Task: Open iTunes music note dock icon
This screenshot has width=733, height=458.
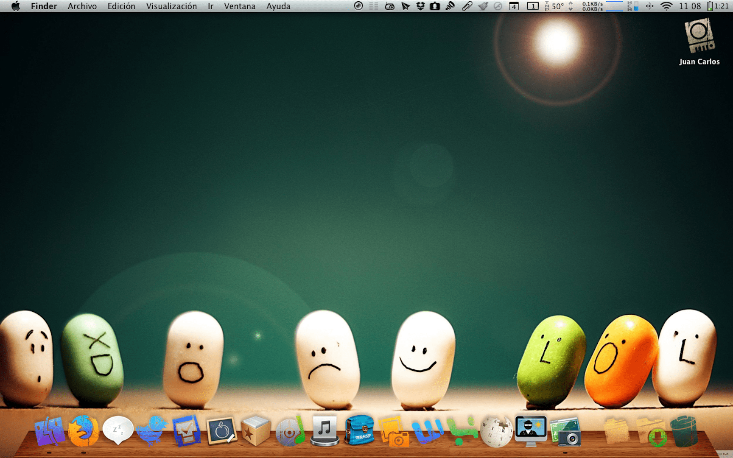Action: tap(325, 430)
